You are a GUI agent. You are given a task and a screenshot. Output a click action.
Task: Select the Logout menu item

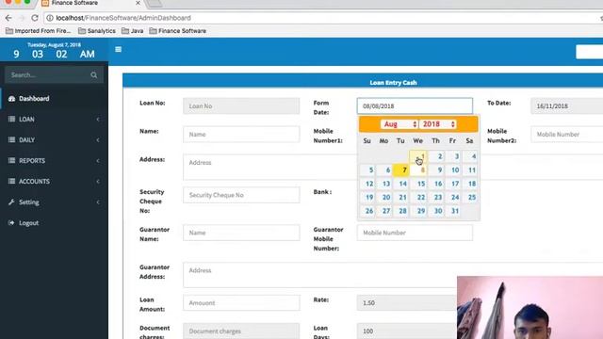click(x=54, y=222)
